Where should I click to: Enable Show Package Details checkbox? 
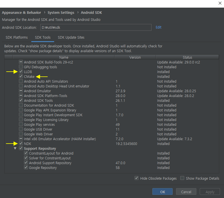coord(182,178)
